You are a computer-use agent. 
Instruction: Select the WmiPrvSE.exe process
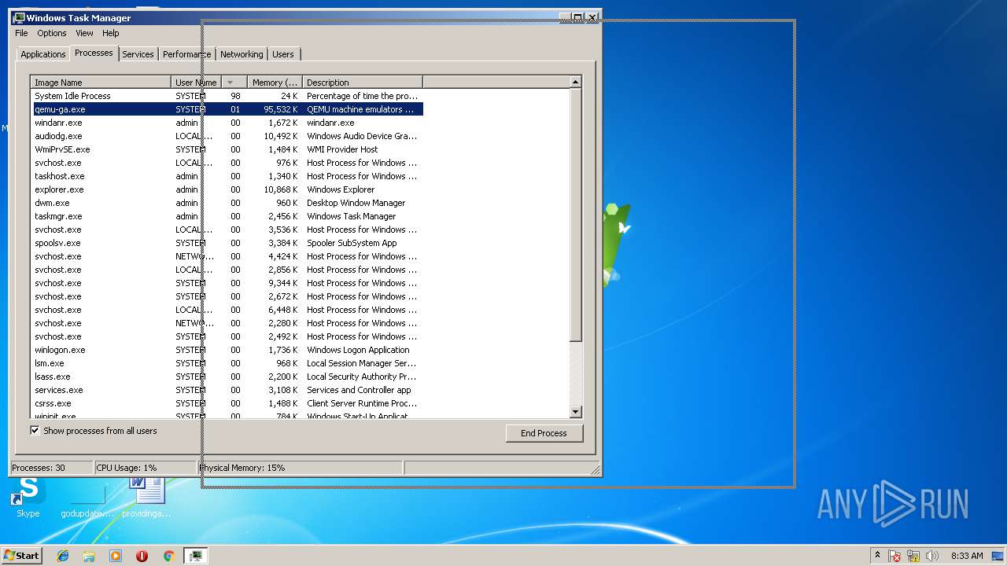(228, 149)
